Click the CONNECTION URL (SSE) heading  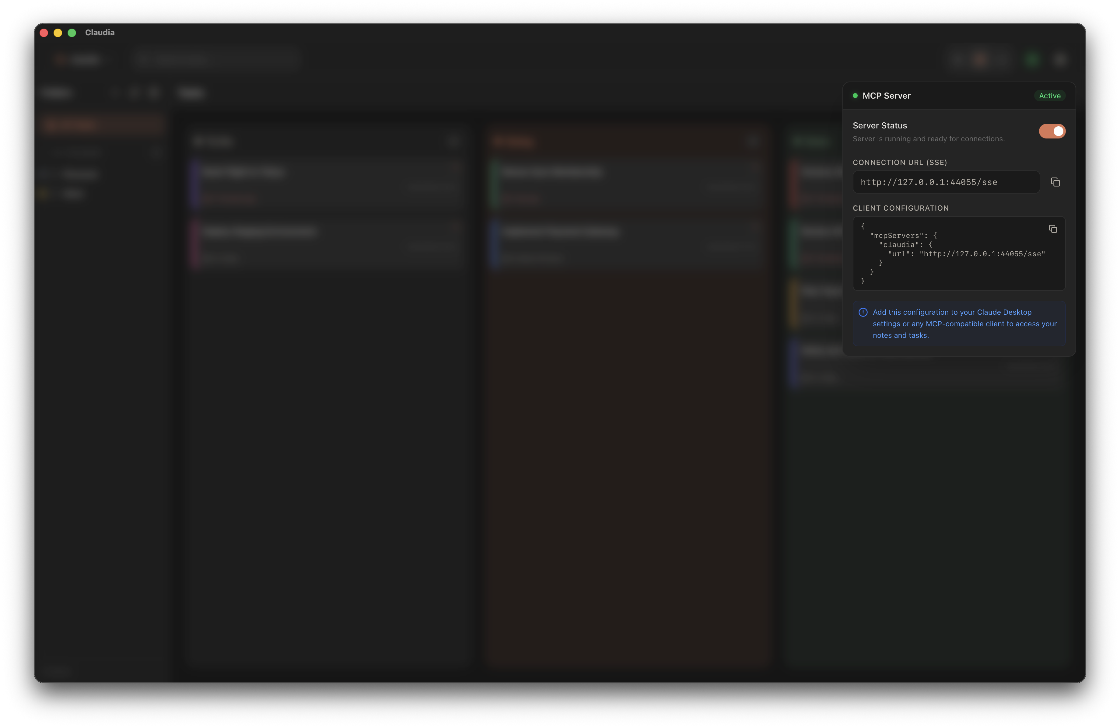click(x=899, y=162)
